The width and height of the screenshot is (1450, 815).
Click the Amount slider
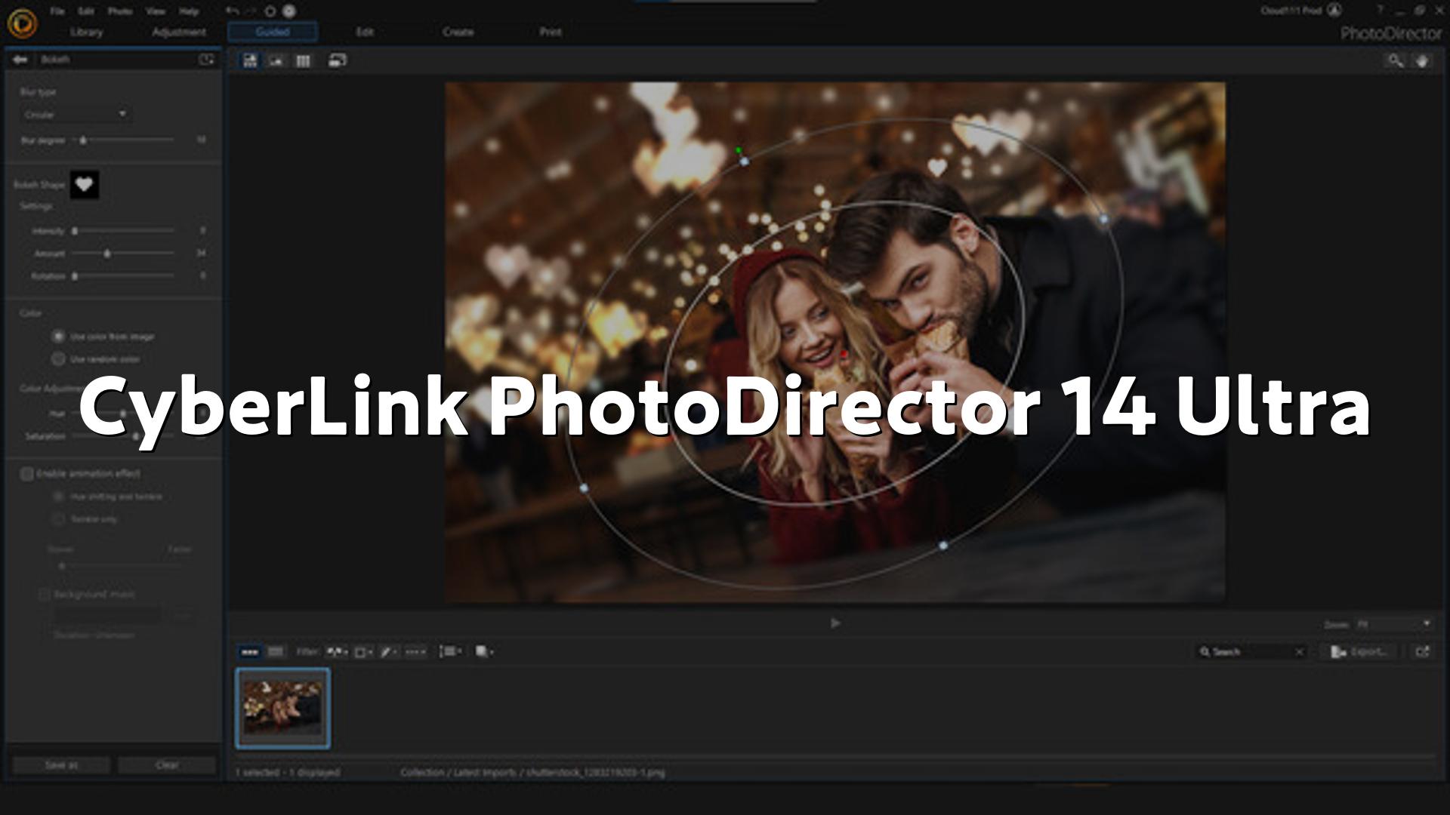point(125,254)
